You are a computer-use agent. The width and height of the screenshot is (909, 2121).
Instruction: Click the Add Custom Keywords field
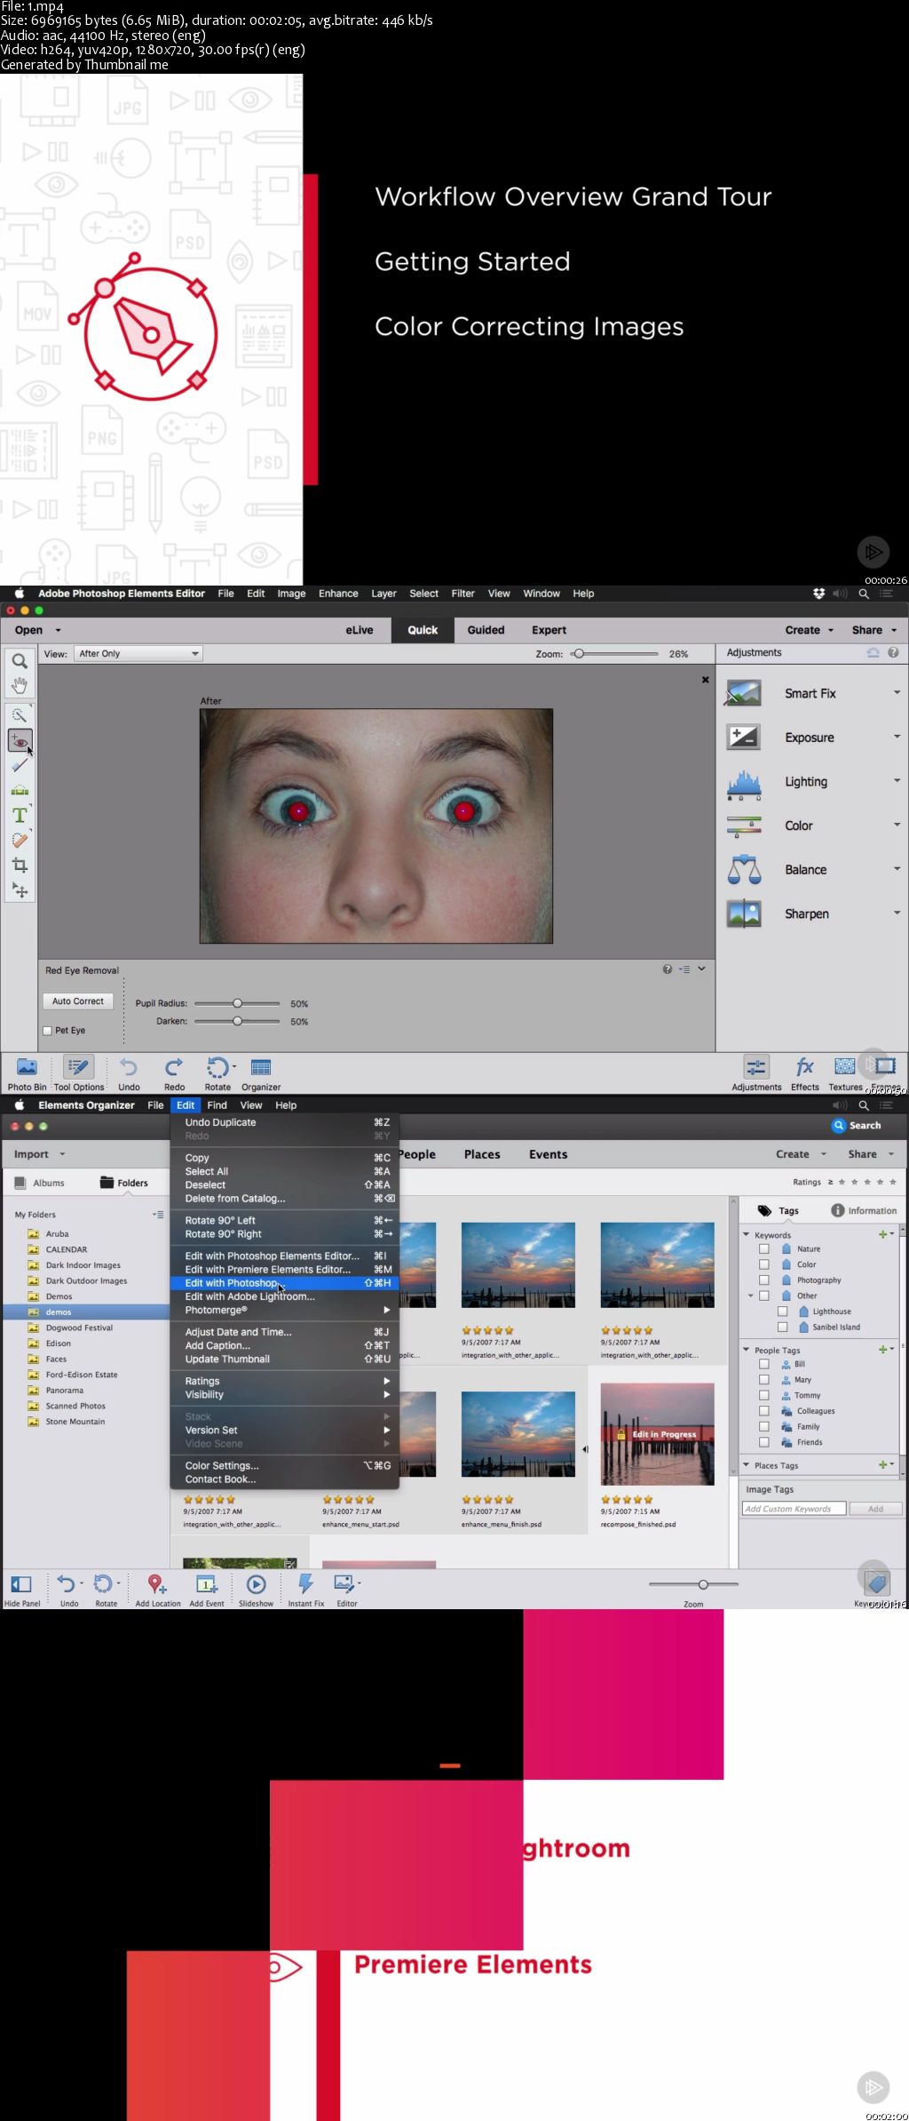(x=794, y=1509)
